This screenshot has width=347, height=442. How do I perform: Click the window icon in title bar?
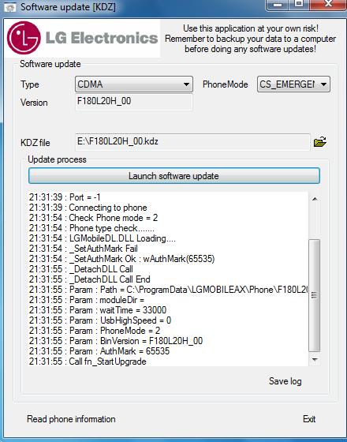click(x=10, y=7)
